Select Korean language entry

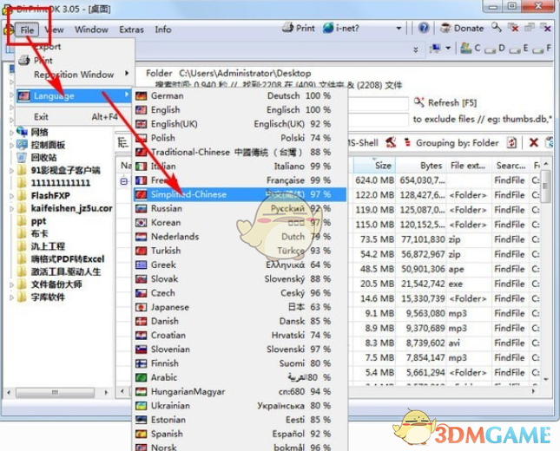point(239,222)
